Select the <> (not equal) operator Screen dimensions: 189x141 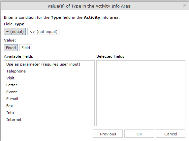coord(44,32)
